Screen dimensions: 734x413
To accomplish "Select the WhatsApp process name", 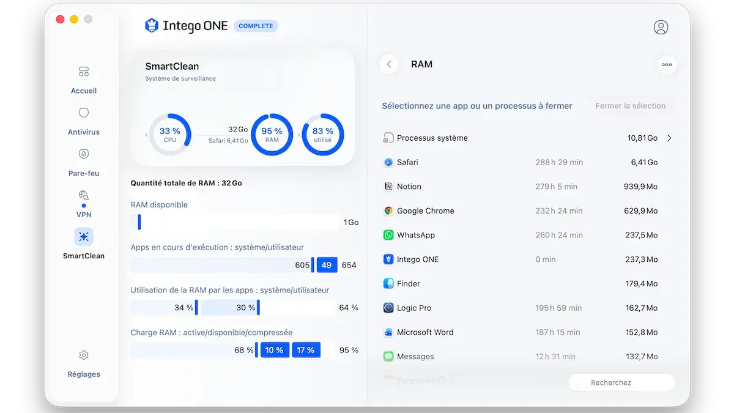I will (x=416, y=235).
